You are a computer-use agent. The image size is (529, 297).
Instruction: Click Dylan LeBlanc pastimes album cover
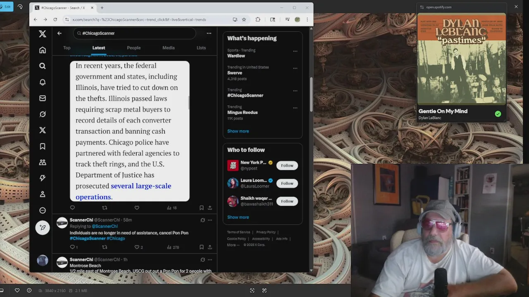462,59
